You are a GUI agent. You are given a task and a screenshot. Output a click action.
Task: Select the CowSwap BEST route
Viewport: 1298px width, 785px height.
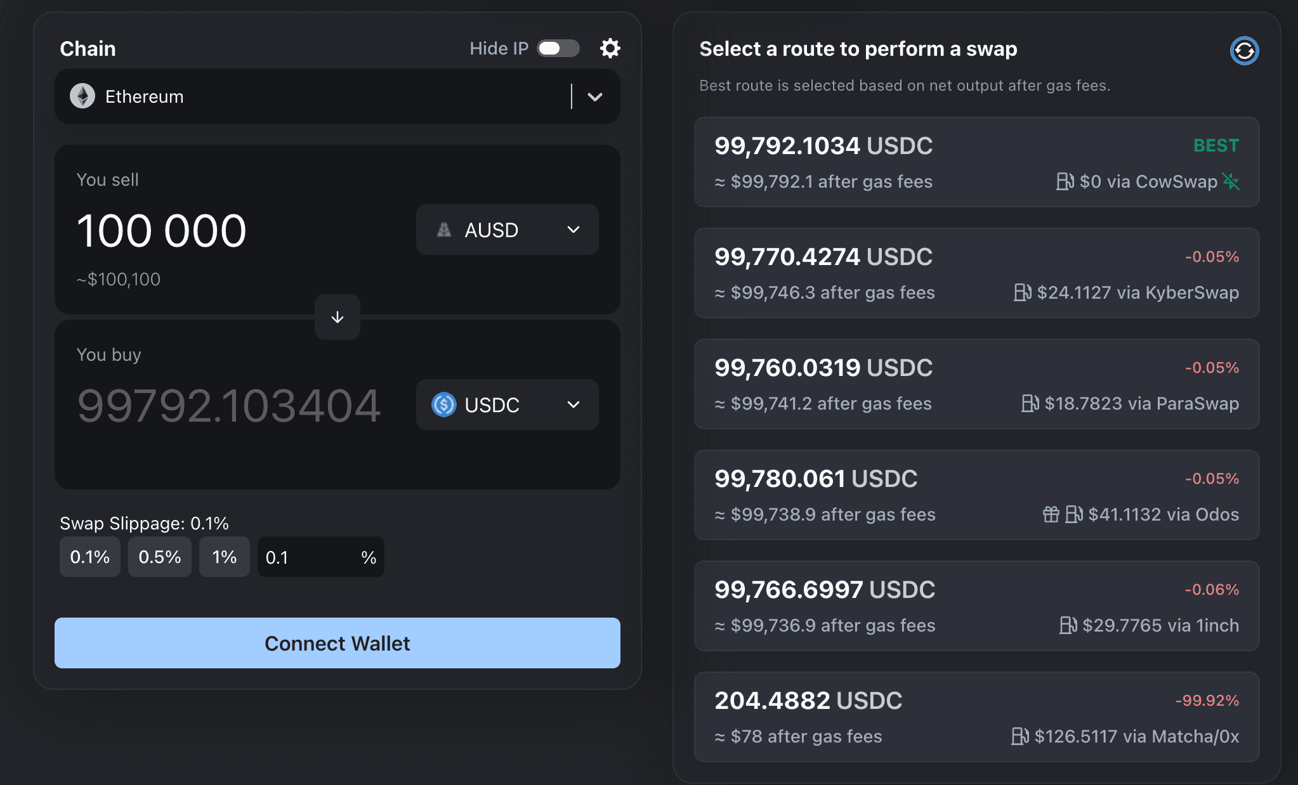click(x=976, y=162)
